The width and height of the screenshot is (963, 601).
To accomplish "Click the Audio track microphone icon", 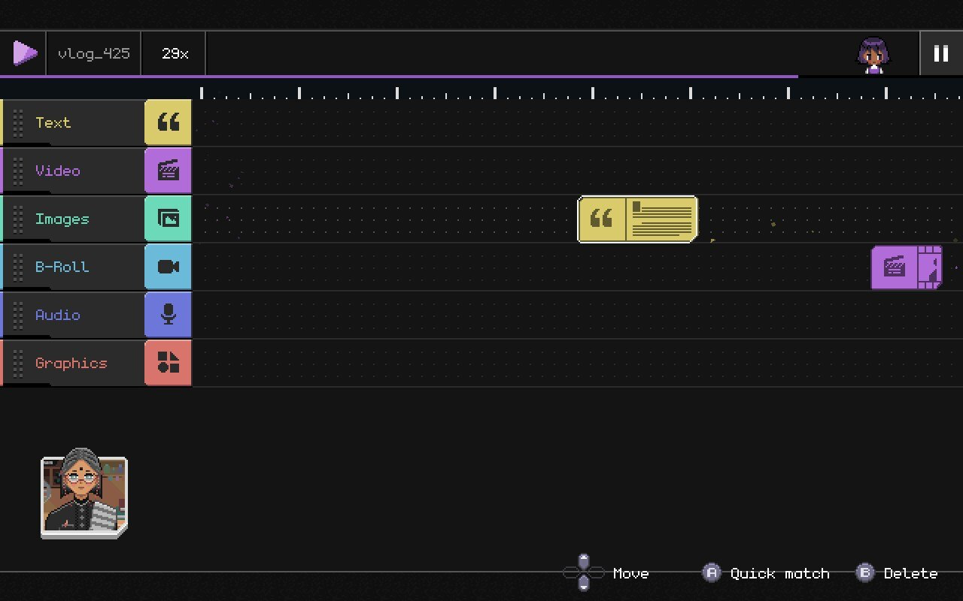I will click(x=168, y=315).
